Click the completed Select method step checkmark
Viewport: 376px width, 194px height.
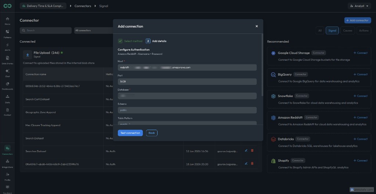tap(120, 41)
